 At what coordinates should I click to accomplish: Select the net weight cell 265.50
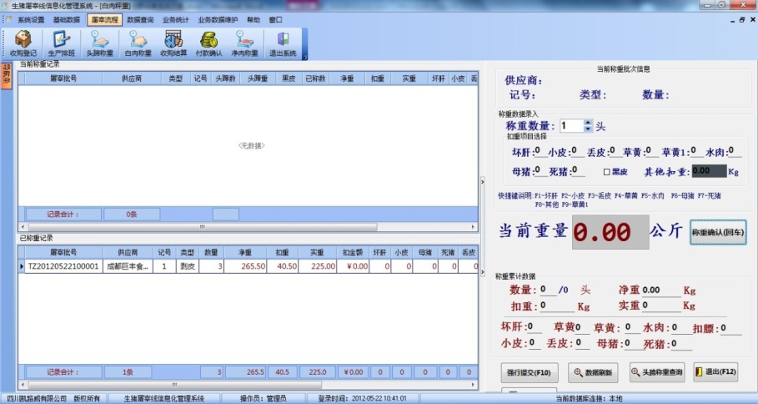click(244, 266)
